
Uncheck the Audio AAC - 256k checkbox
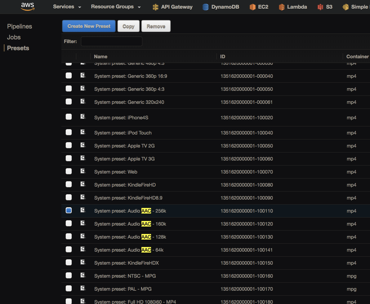(x=69, y=210)
